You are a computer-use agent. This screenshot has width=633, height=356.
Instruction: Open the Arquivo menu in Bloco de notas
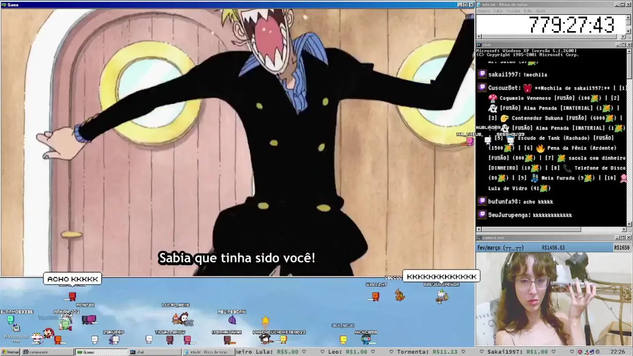[x=483, y=11]
